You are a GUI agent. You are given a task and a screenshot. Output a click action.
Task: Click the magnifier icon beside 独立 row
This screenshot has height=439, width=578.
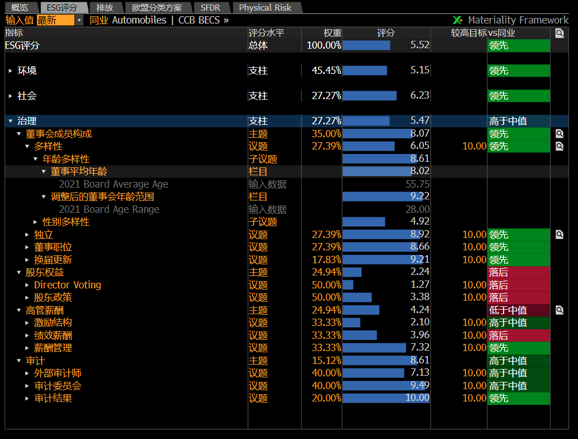click(558, 234)
